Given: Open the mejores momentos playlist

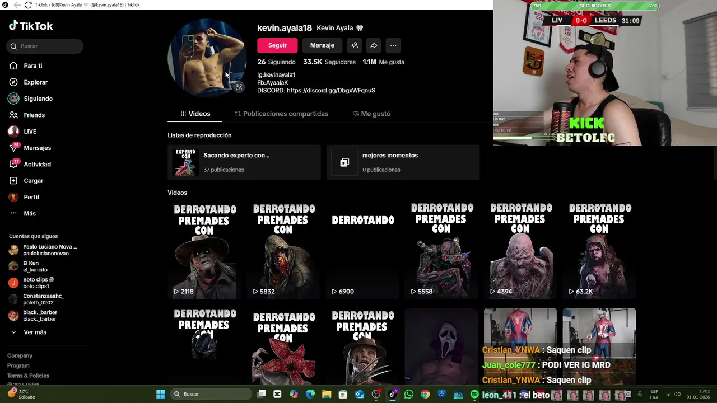Looking at the screenshot, I should pyautogui.click(x=403, y=162).
